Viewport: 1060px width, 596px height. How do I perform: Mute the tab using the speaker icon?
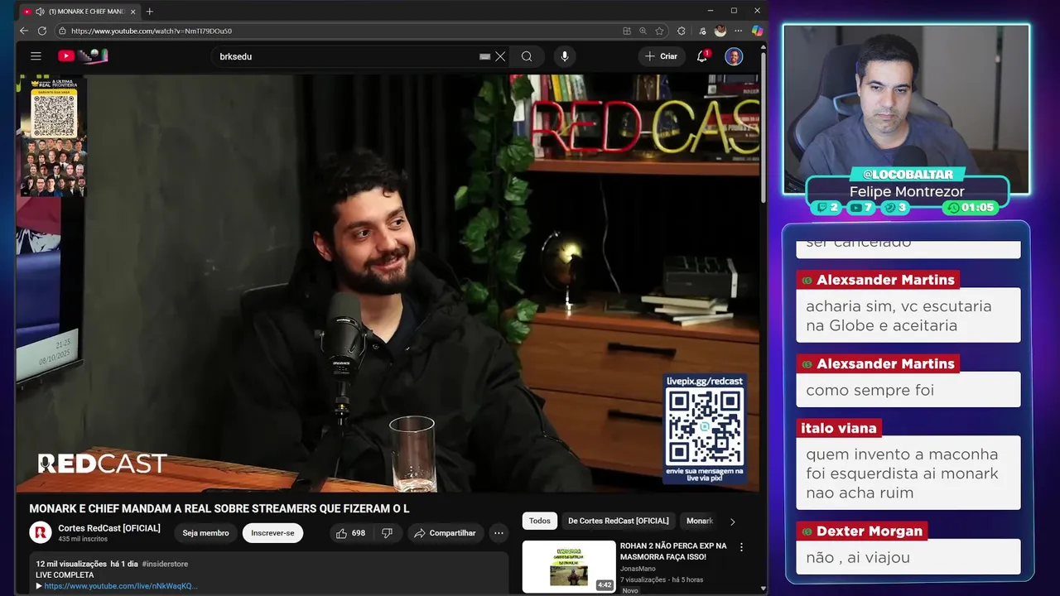(40, 12)
